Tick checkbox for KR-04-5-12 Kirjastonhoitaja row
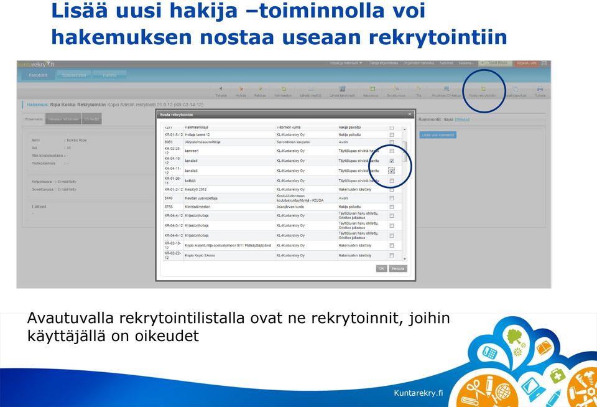Screen dimensions: 597x407 pyautogui.click(x=392, y=226)
